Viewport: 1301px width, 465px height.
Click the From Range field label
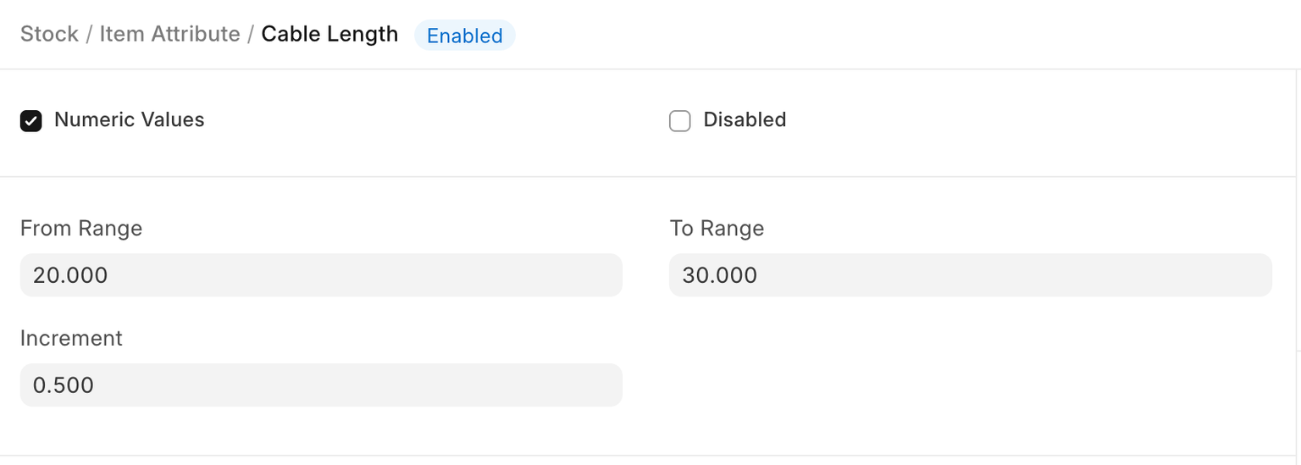tap(81, 229)
